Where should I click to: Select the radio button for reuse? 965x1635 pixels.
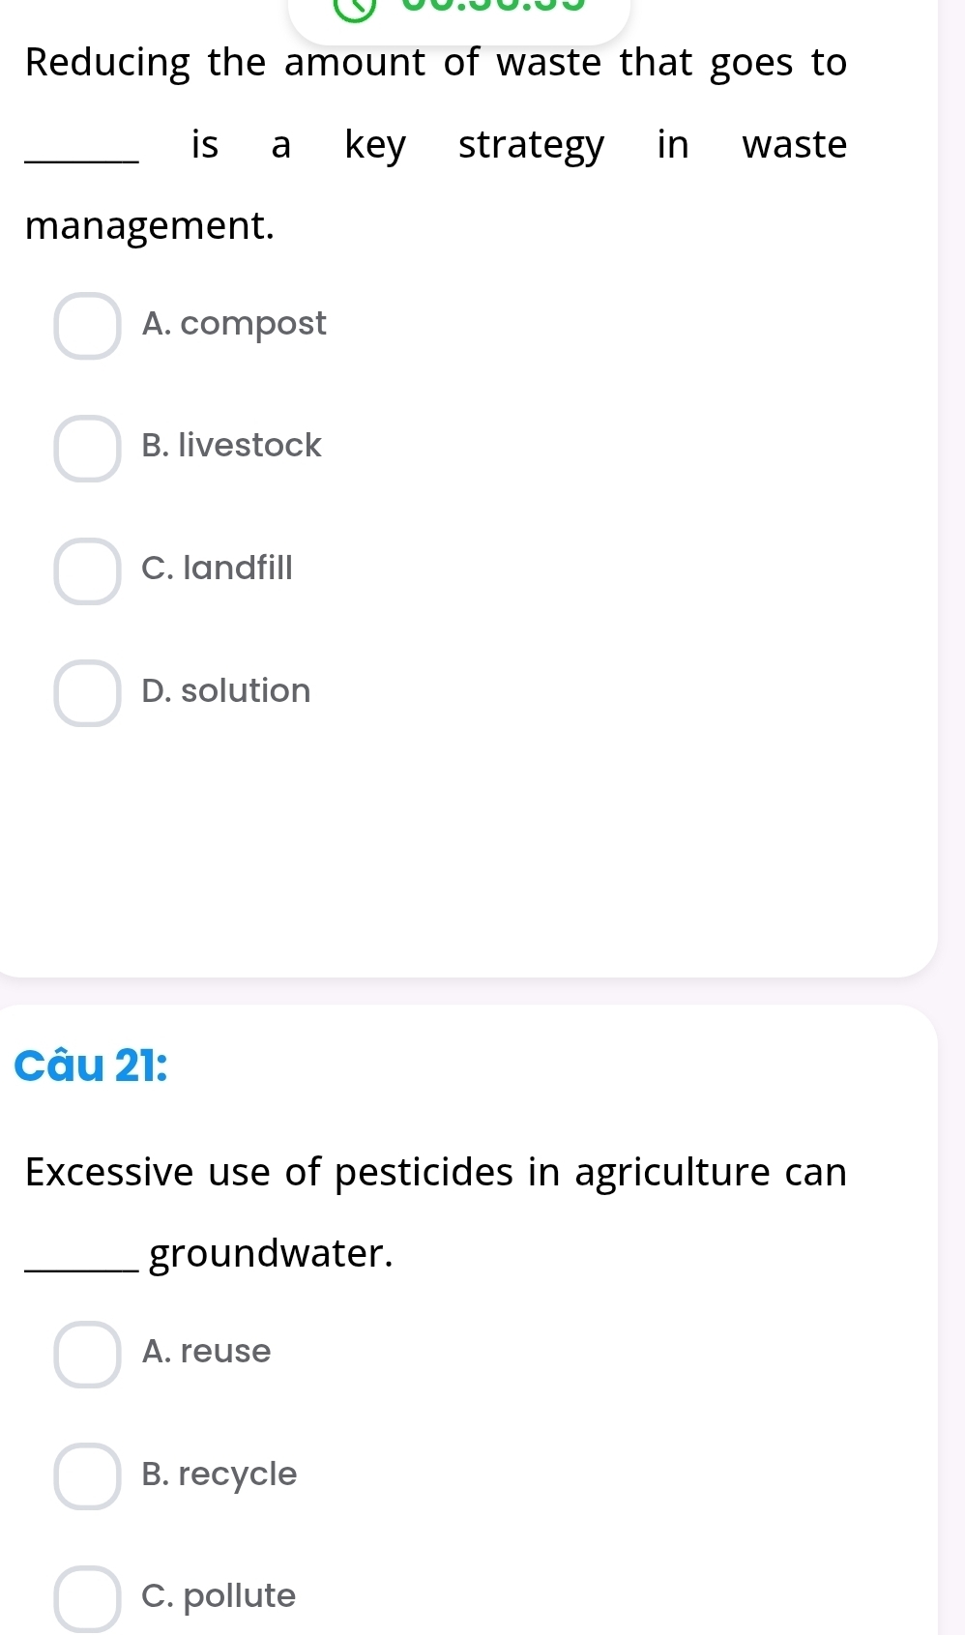[87, 1354]
